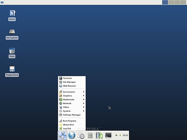Click the Multimedia label in the menu

coord(68,99)
